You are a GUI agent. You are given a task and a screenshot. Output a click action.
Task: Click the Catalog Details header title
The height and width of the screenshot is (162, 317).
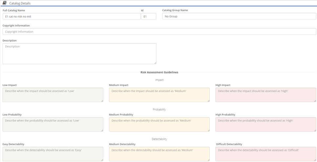pyautogui.click(x=20, y=3)
